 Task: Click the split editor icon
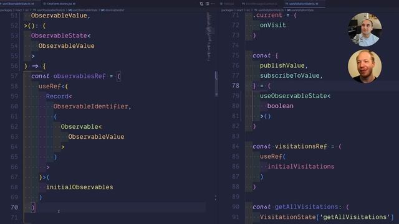208,4
